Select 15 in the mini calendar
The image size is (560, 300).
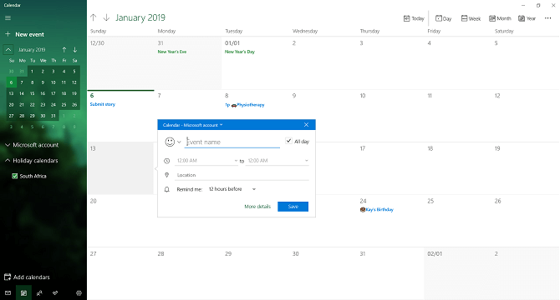coord(32,93)
